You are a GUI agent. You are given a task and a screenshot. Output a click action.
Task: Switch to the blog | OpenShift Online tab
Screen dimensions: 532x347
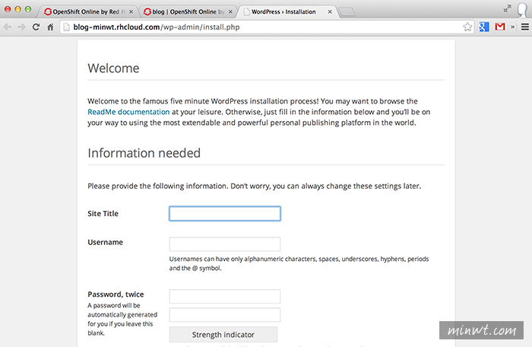pyautogui.click(x=187, y=11)
